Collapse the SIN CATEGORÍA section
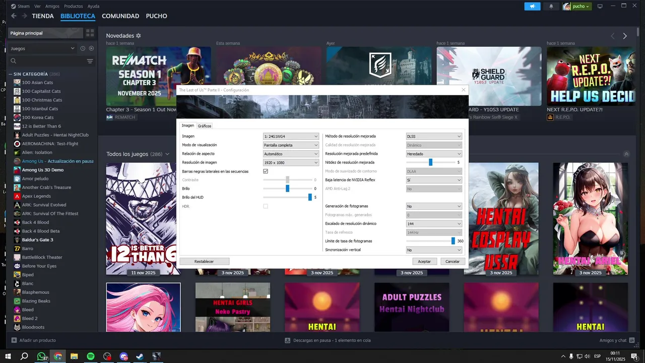 coord(10,74)
